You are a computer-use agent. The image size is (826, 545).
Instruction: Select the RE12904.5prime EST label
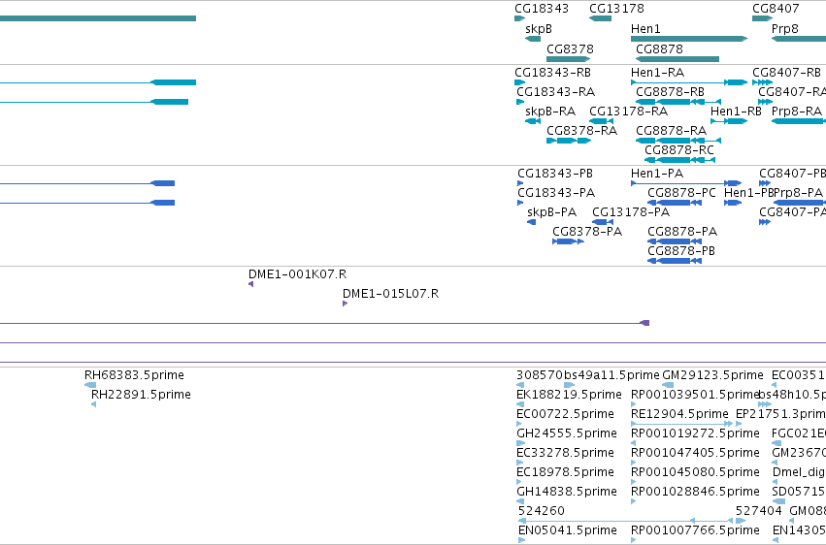click(x=679, y=414)
